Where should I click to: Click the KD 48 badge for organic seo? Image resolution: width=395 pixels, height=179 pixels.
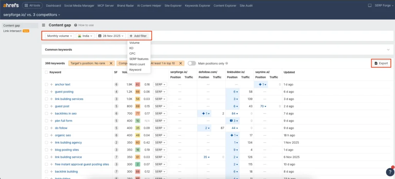coord(138,135)
